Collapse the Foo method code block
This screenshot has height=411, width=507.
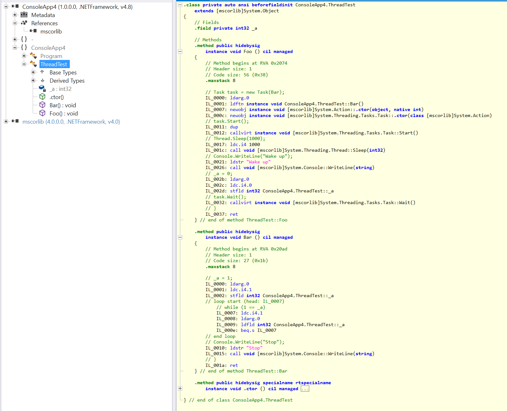pos(180,51)
